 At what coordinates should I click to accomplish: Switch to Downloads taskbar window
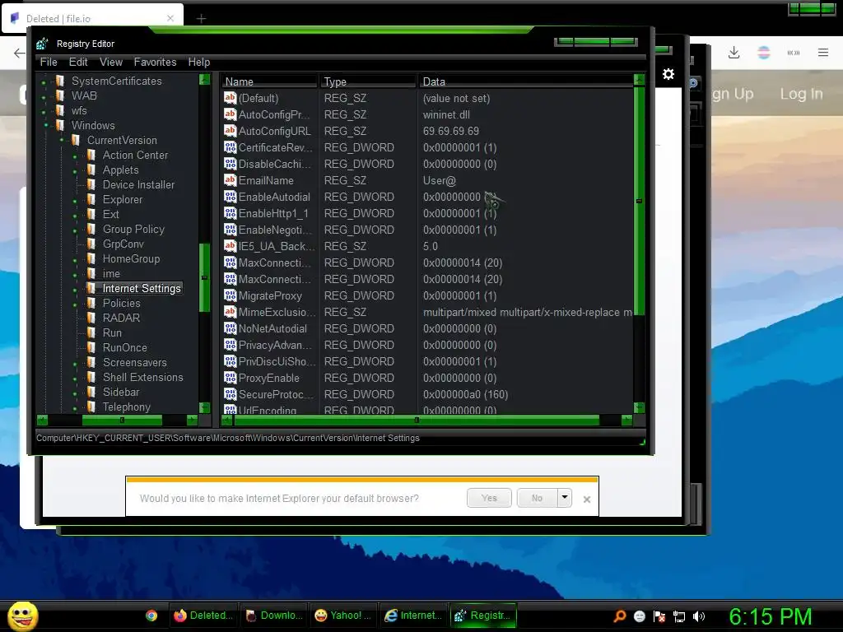273,616
